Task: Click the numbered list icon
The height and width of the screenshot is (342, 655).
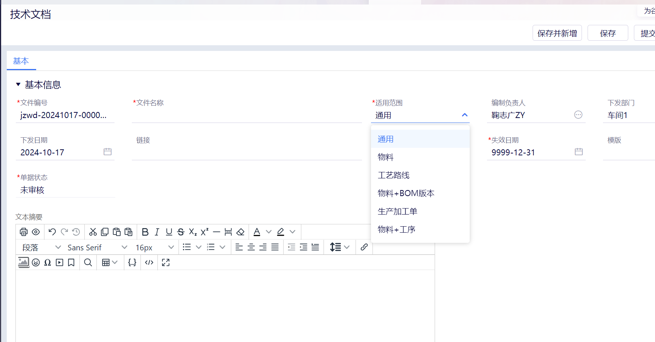Action: [211, 247]
